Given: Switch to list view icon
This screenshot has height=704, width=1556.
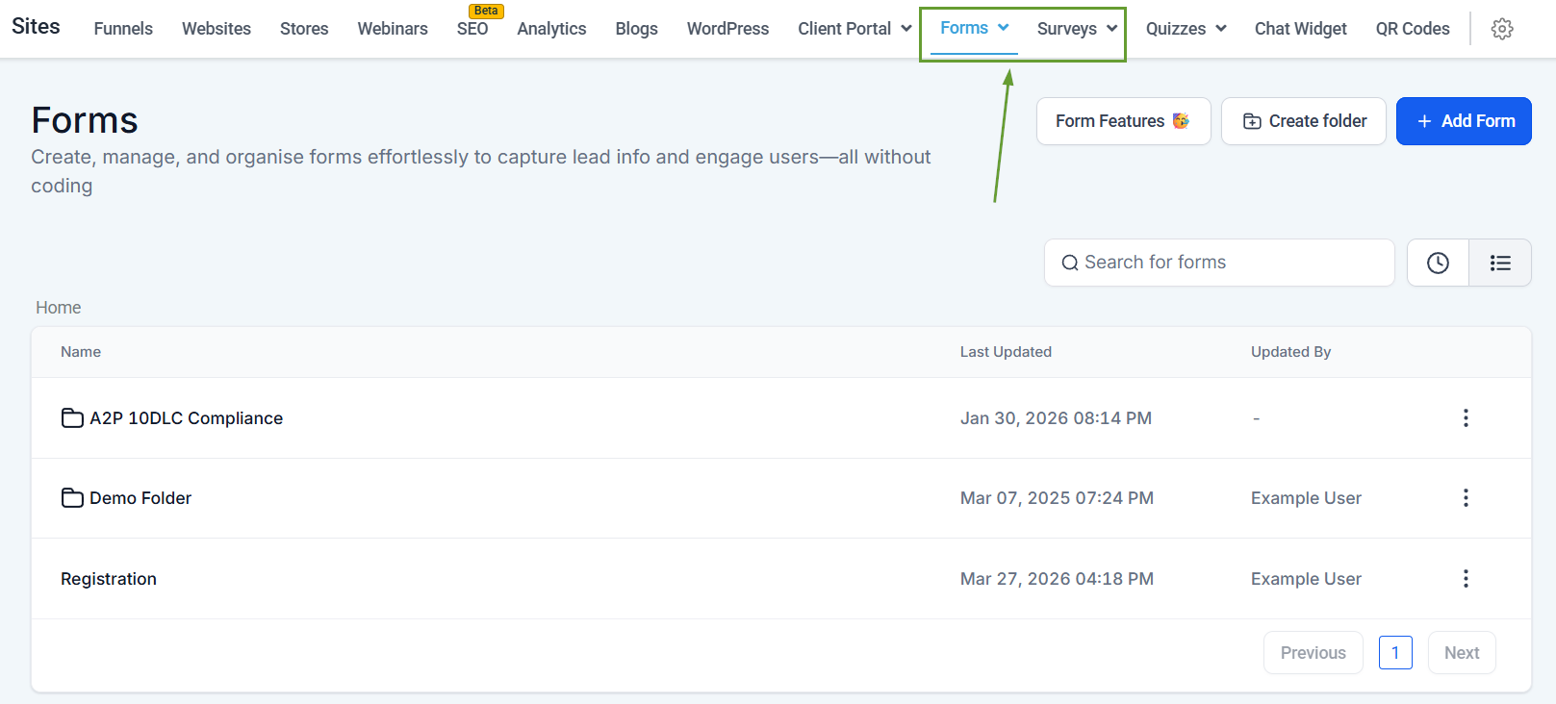Looking at the screenshot, I should (x=1499, y=263).
